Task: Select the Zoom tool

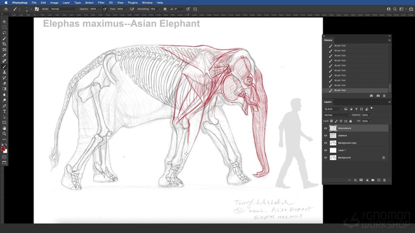Action: click(x=4, y=134)
